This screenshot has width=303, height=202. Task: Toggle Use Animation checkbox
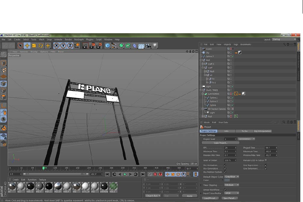pyautogui.click(x=225, y=165)
